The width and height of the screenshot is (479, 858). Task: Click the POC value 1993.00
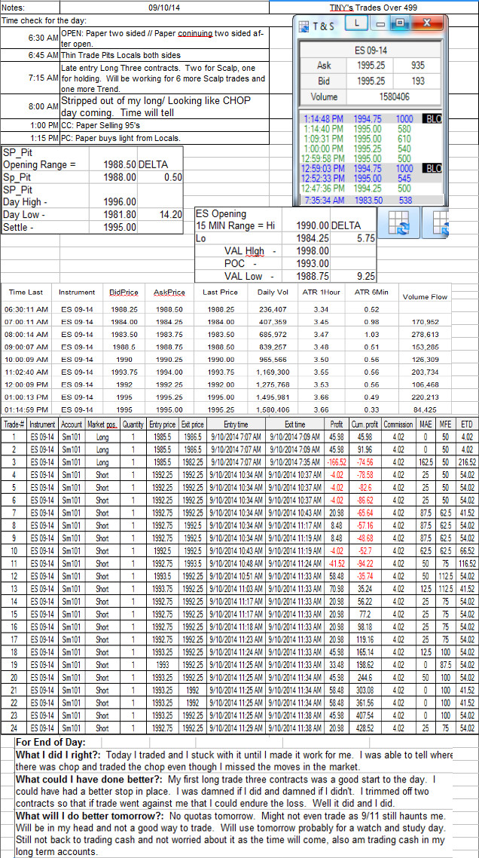[x=313, y=264]
